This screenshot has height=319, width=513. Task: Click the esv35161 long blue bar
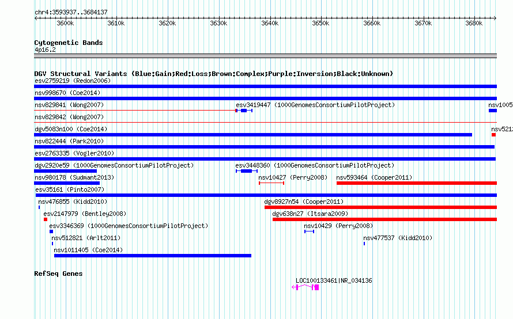(266, 195)
